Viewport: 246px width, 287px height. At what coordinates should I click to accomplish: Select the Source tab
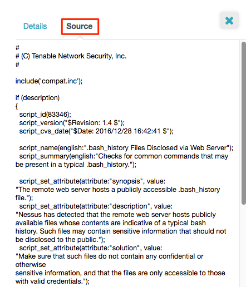click(80, 26)
